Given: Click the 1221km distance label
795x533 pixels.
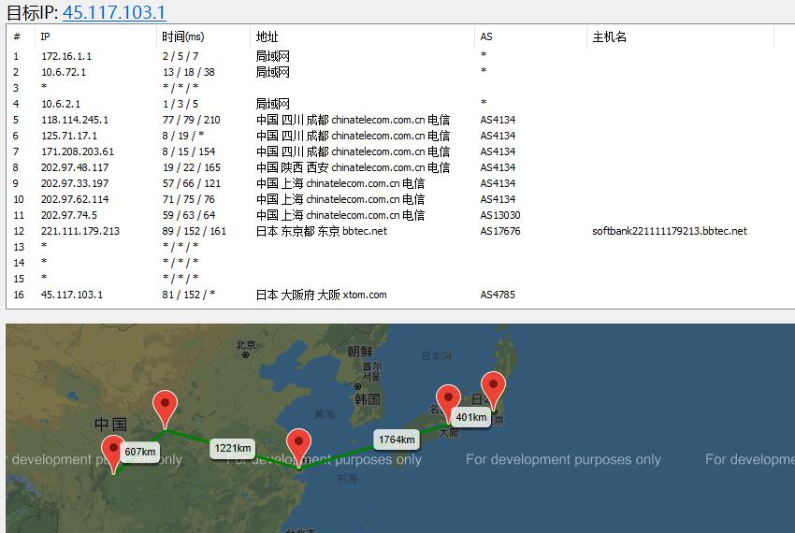Looking at the screenshot, I should coord(233,448).
